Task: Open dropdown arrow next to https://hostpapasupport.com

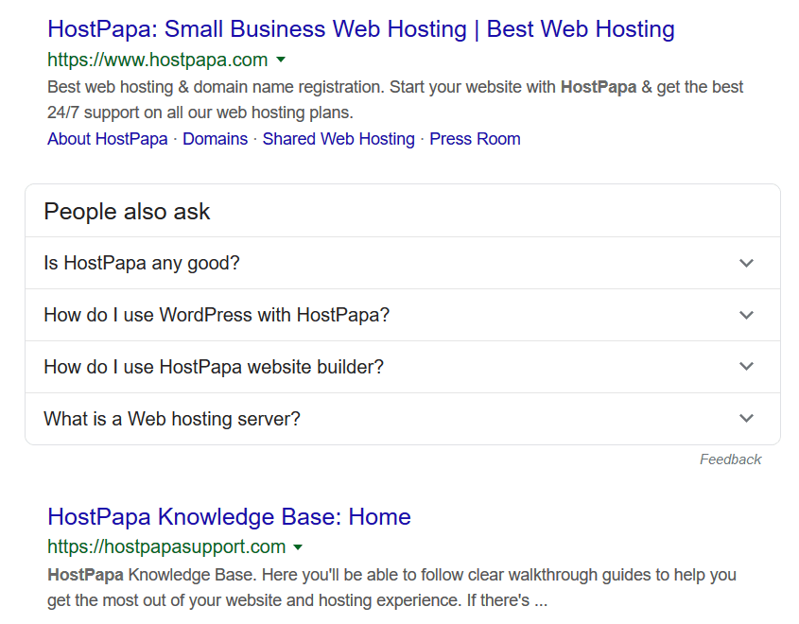Action: point(298,547)
